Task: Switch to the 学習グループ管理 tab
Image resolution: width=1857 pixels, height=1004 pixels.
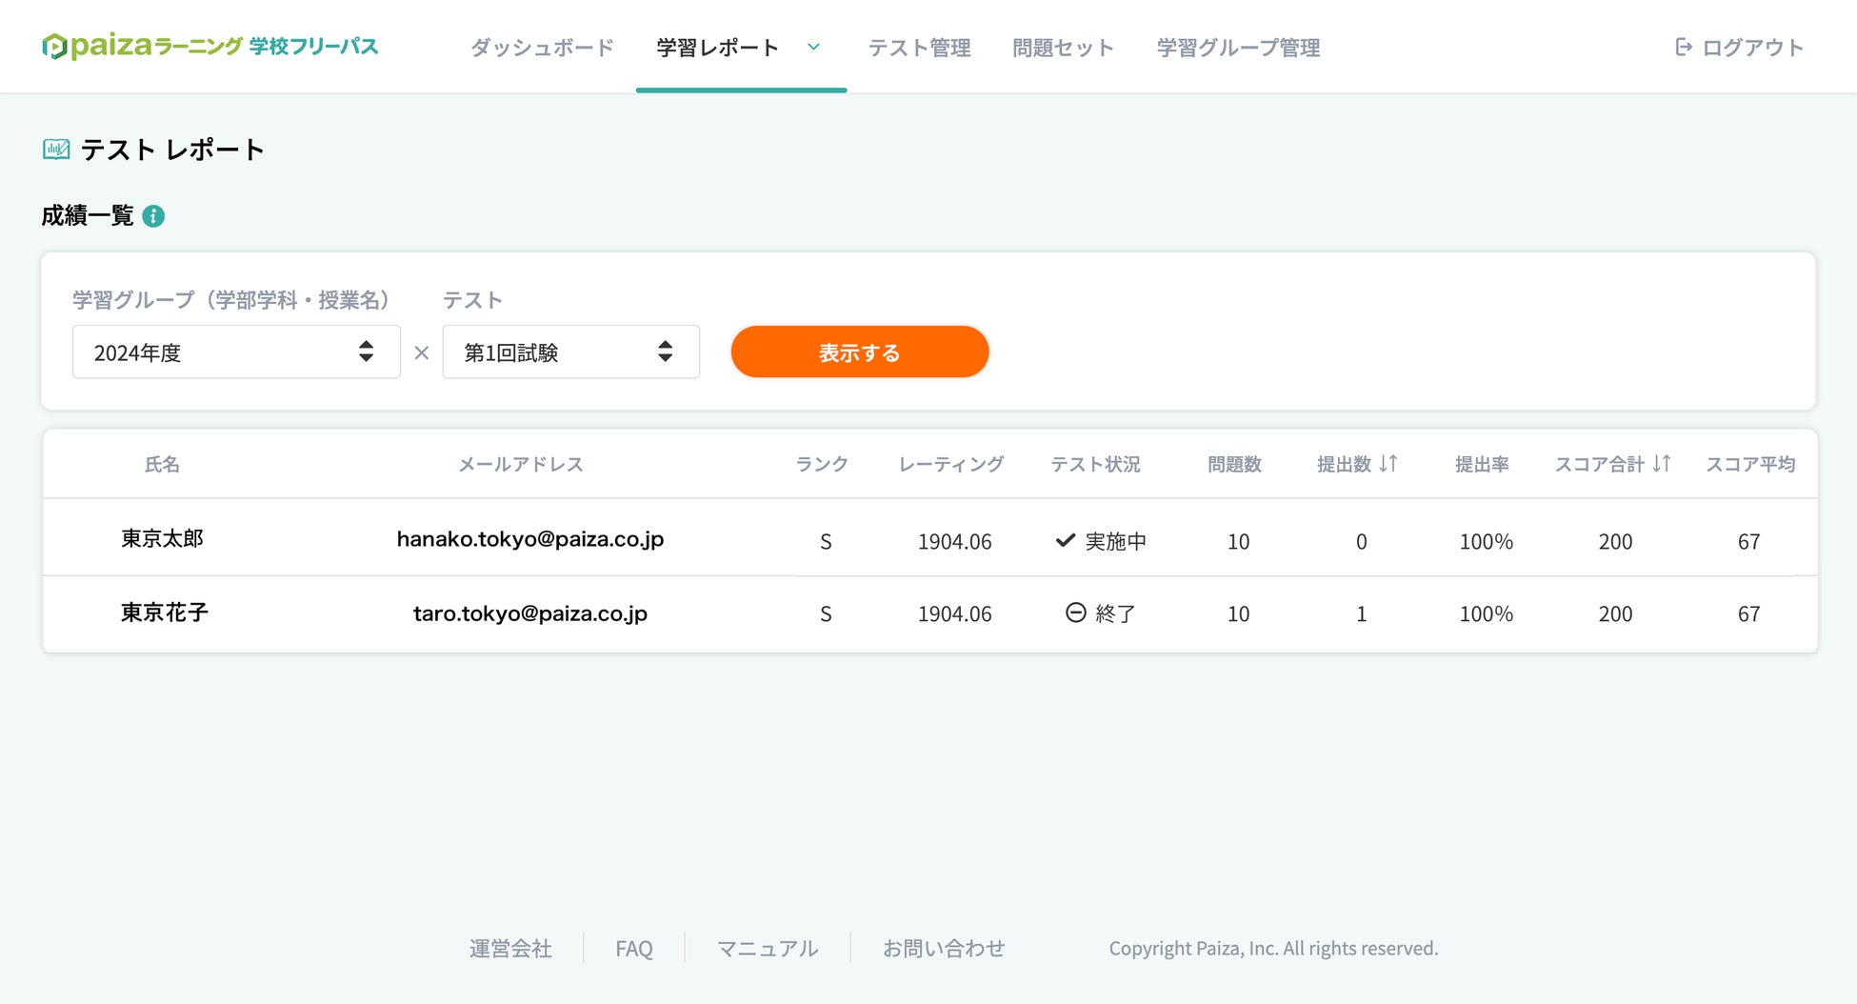Action: point(1238,48)
